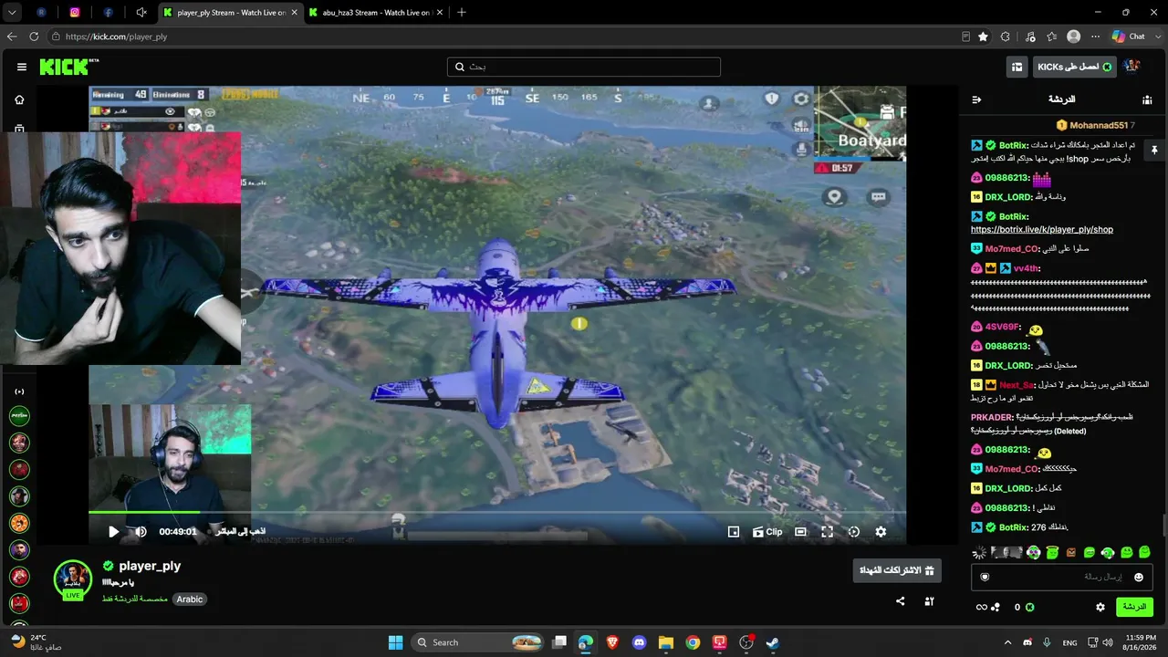Create a Clip of the stream

click(x=767, y=531)
